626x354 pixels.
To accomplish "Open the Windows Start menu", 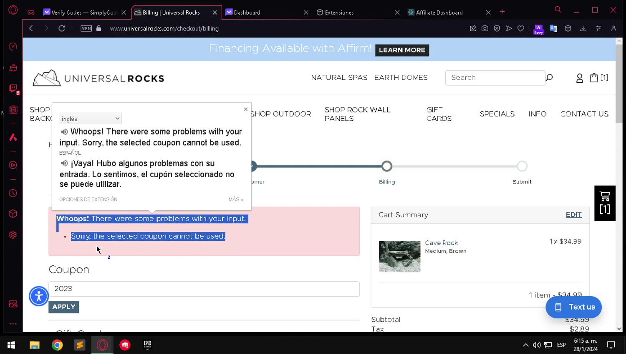I will (11, 345).
